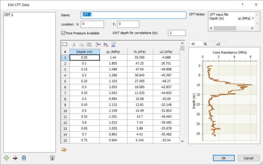
Task: Switch to the fs chart tab
Action: (208, 44)
